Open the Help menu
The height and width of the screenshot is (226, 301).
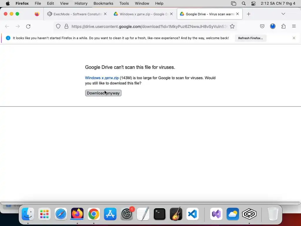pos(159,4)
